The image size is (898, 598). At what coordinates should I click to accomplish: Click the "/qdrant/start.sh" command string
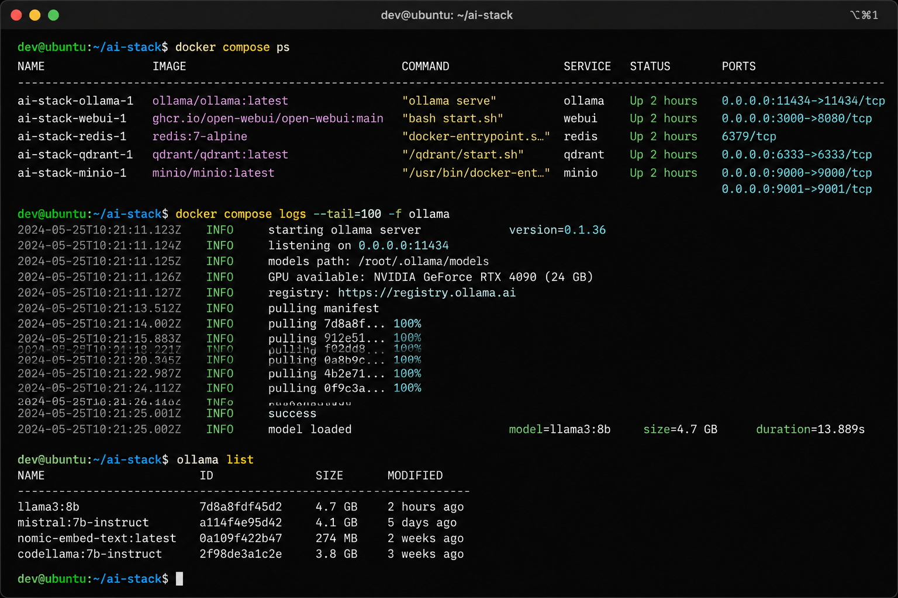click(463, 155)
